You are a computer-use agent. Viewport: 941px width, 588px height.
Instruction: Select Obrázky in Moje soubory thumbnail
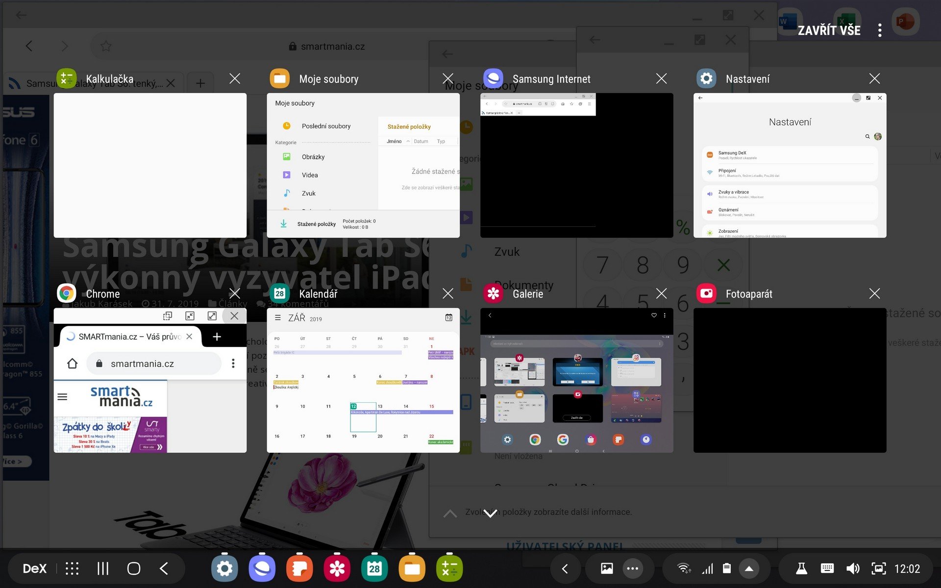pos(313,157)
